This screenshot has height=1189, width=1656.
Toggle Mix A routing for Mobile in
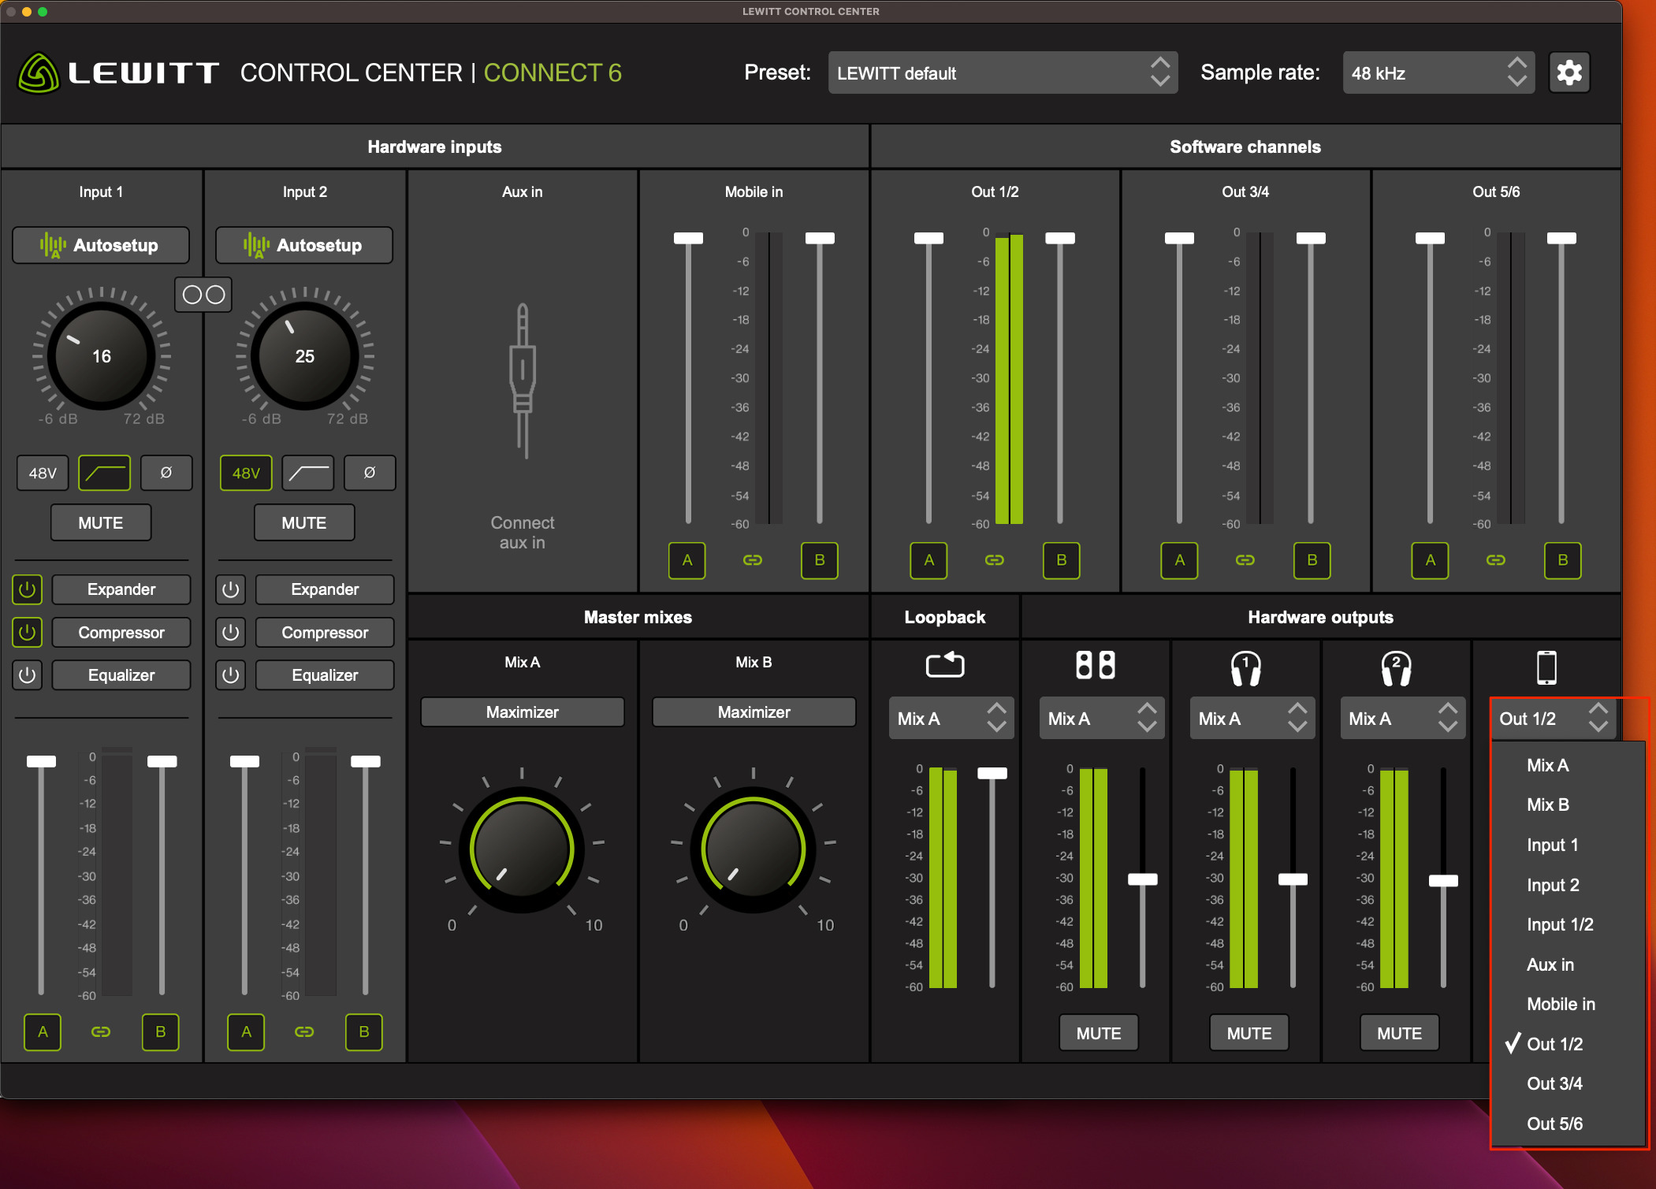[687, 560]
